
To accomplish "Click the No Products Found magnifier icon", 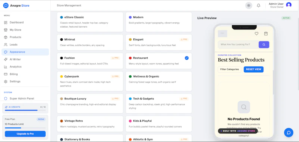I will 244,107.
